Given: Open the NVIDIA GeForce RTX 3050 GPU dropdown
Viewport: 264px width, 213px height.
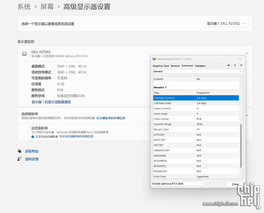Looking at the screenshot, I should [x=178, y=184].
